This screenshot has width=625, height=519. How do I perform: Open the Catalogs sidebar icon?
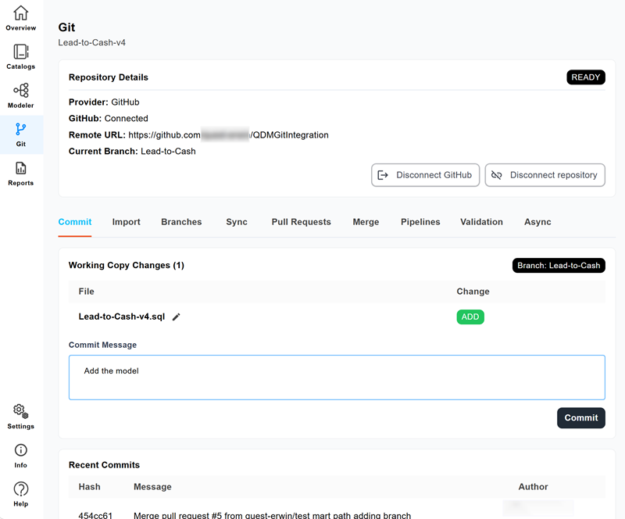click(21, 52)
